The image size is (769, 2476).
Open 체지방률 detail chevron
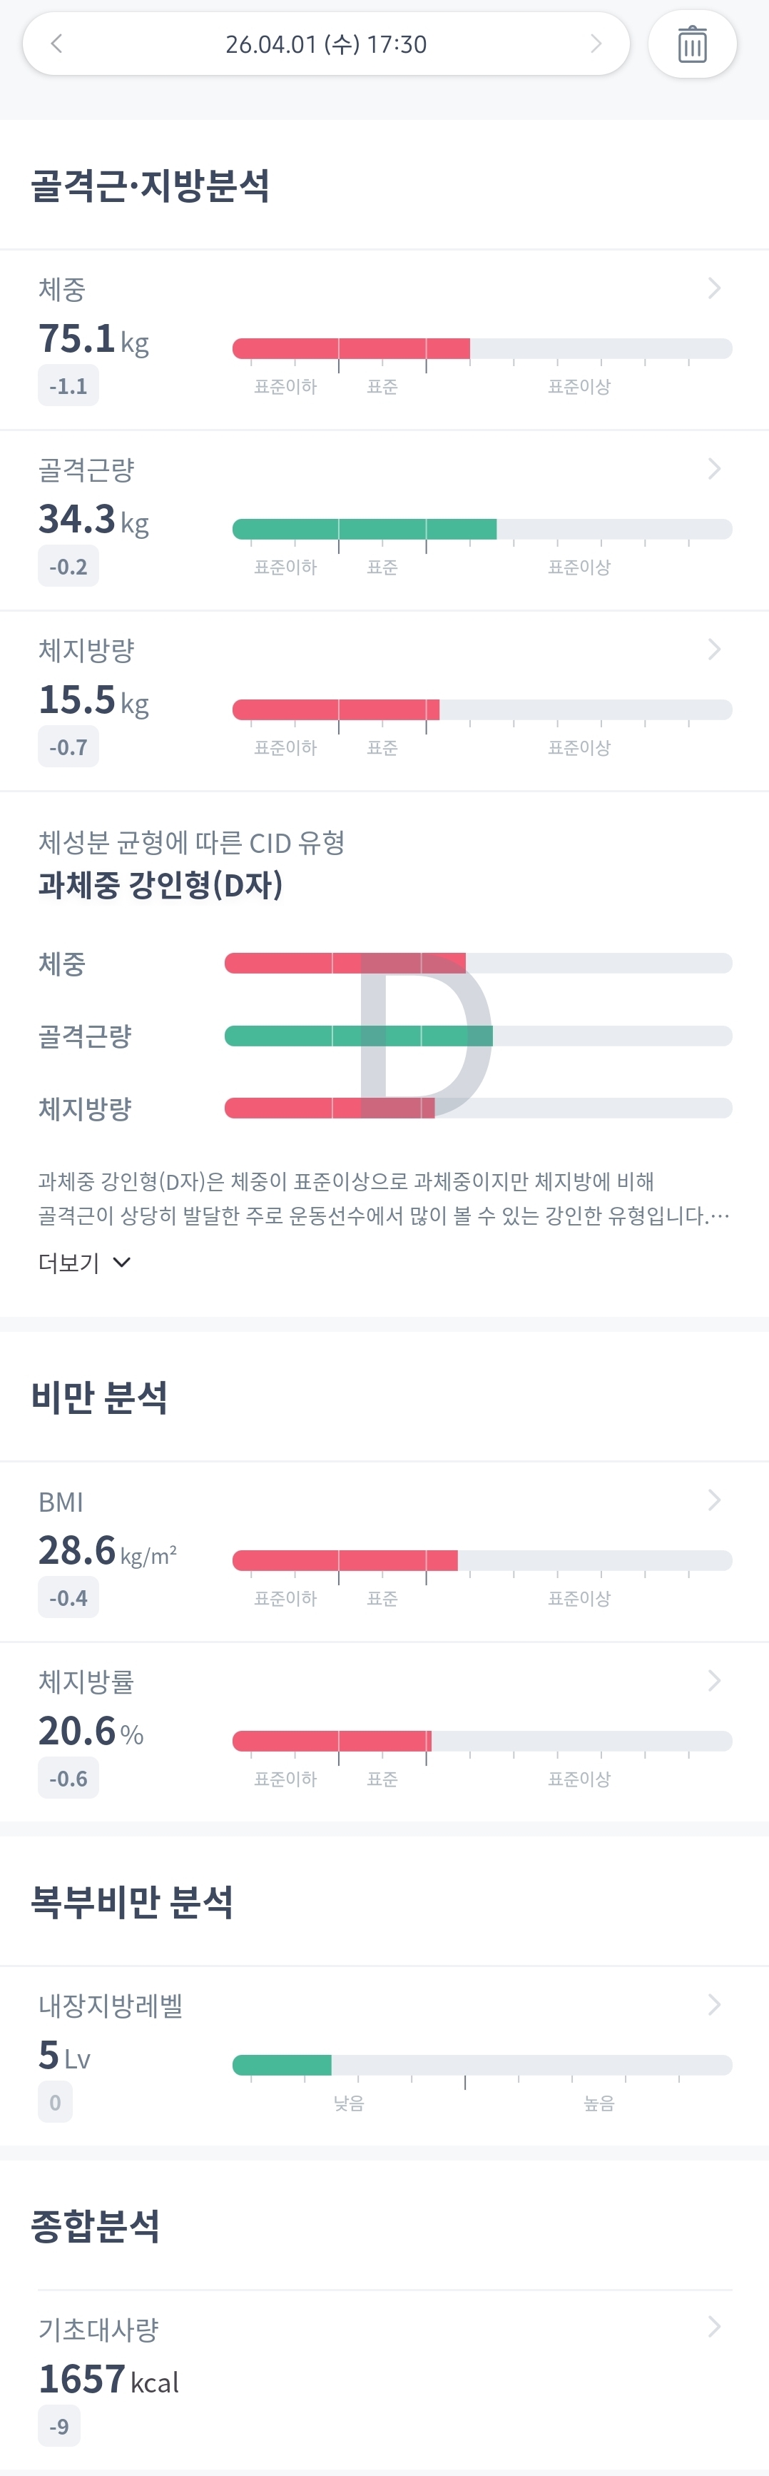click(714, 1680)
